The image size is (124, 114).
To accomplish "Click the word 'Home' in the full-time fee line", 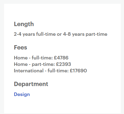I will tap(21, 58).
